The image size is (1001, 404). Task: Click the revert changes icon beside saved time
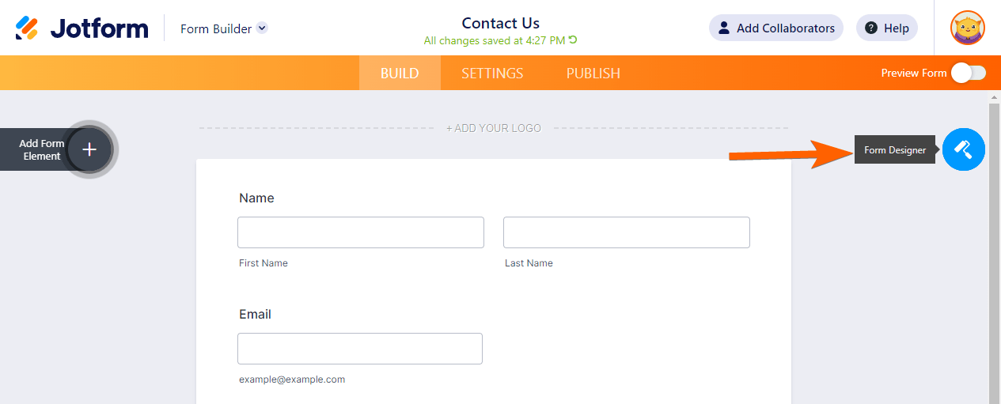click(573, 40)
